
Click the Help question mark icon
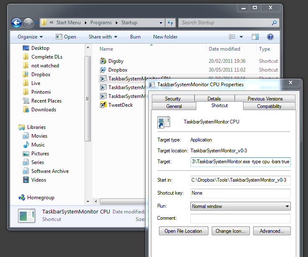pyautogui.click(x=270, y=37)
